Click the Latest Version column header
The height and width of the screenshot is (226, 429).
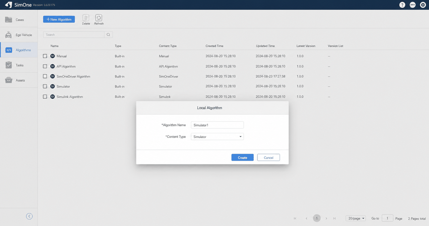(306, 46)
